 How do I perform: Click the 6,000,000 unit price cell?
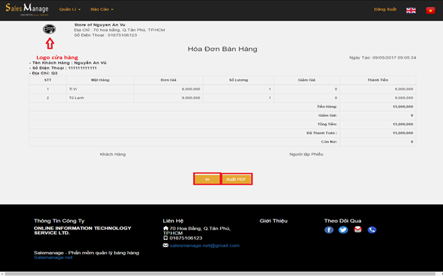click(x=168, y=89)
